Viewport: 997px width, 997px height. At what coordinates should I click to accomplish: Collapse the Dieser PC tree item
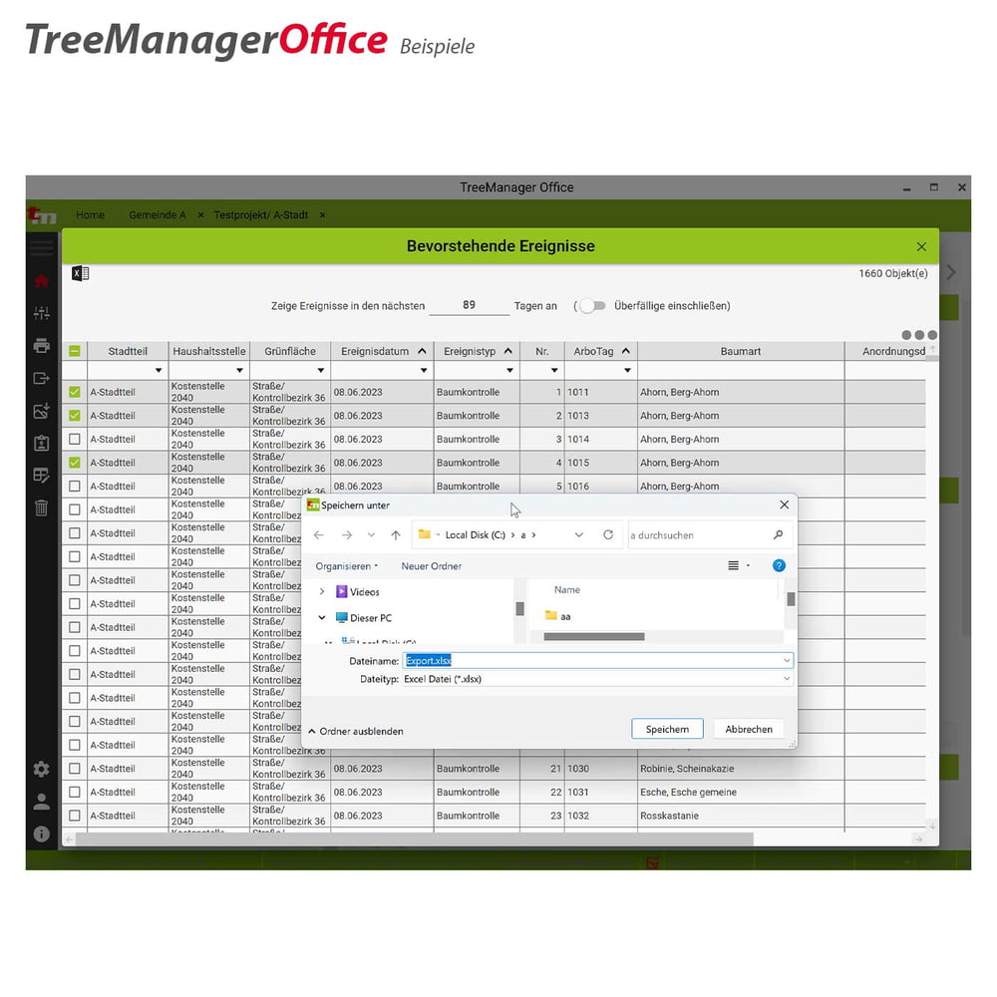[322, 618]
